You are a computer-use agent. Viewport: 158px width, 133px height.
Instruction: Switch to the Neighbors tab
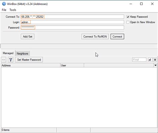pos(22,54)
